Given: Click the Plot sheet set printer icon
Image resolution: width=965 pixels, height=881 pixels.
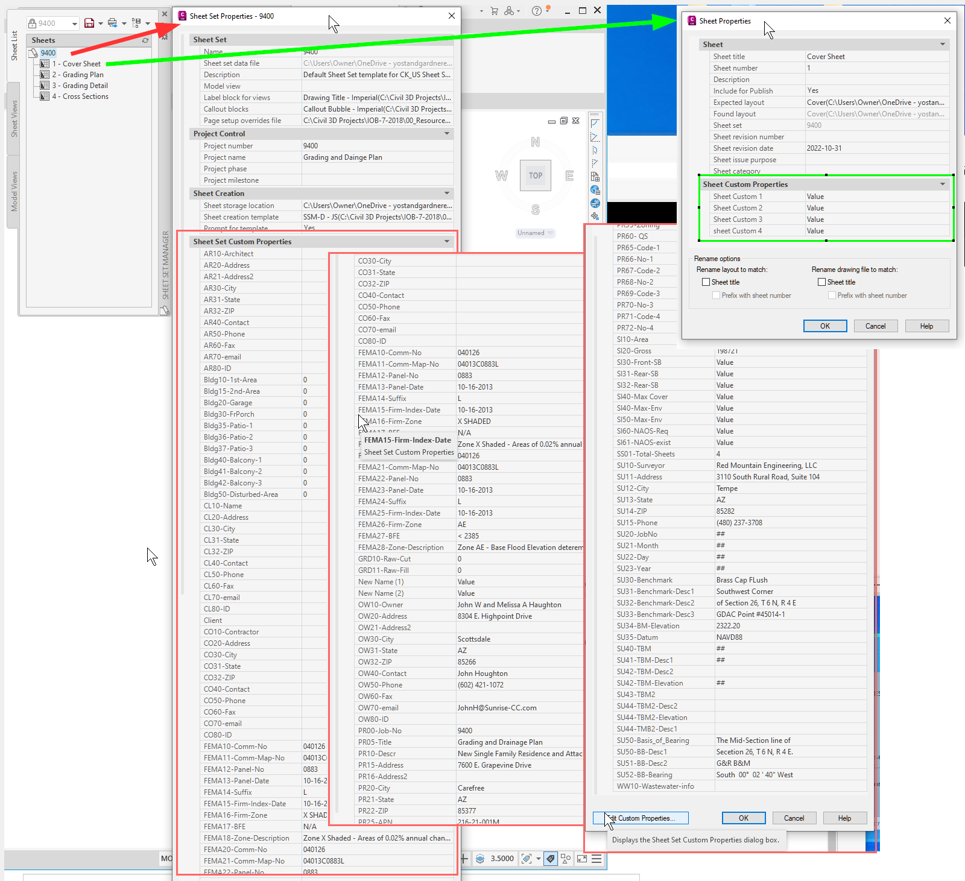Looking at the screenshot, I should [x=112, y=23].
